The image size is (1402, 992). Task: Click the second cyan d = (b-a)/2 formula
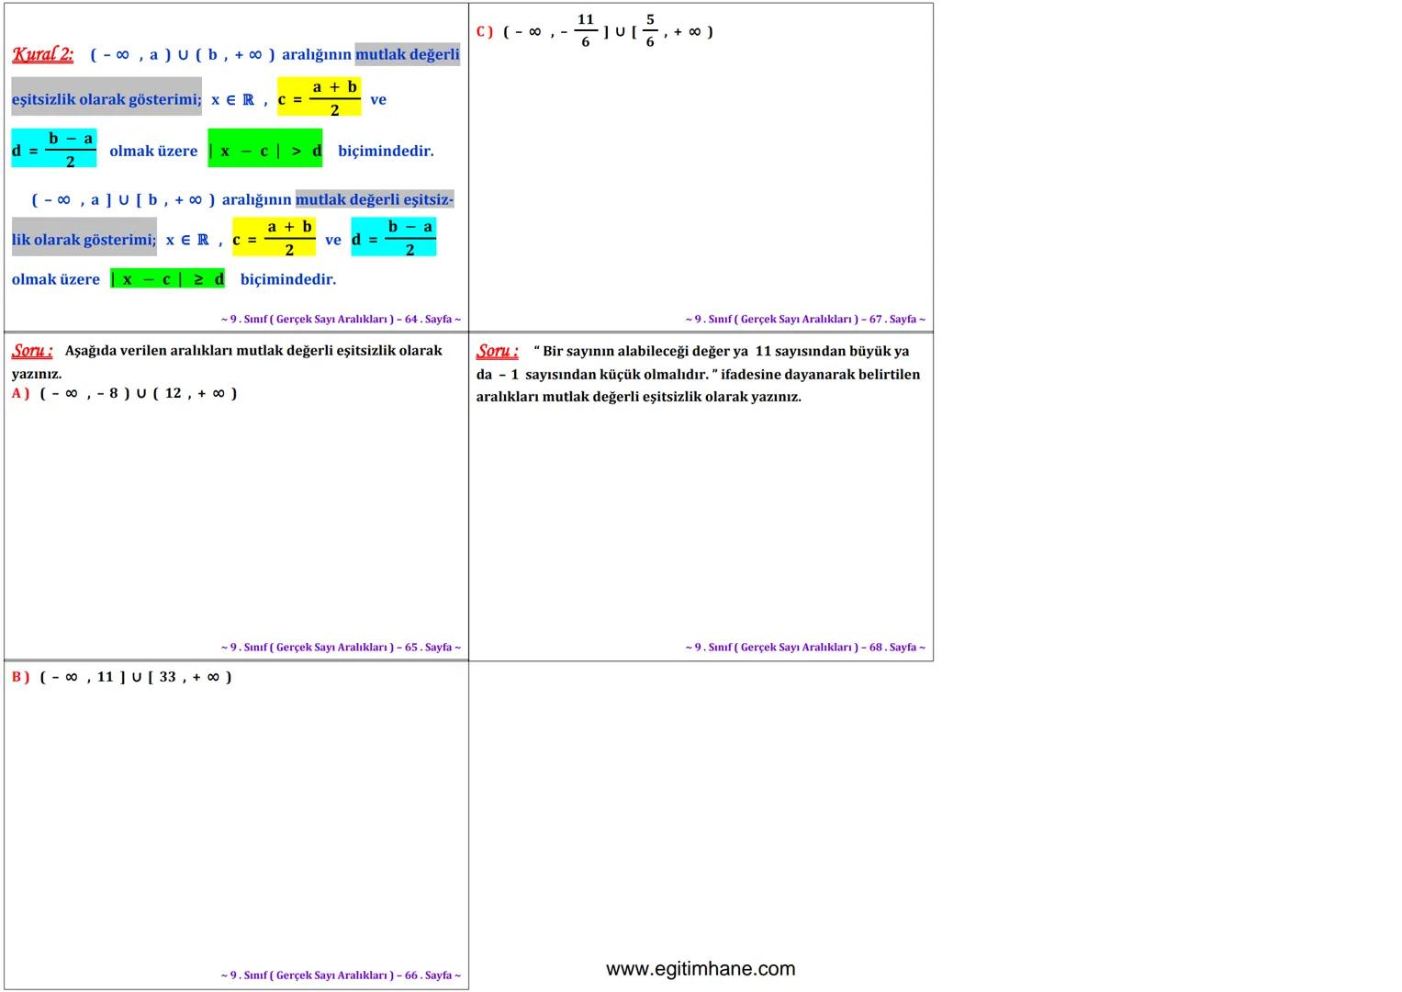[x=393, y=235]
